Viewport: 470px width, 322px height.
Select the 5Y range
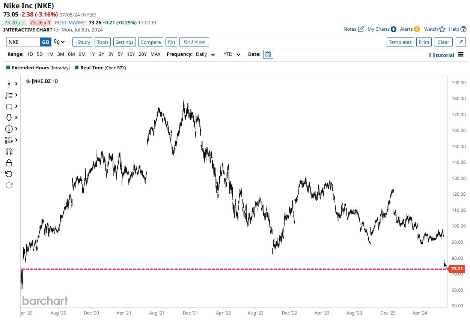tap(120, 54)
